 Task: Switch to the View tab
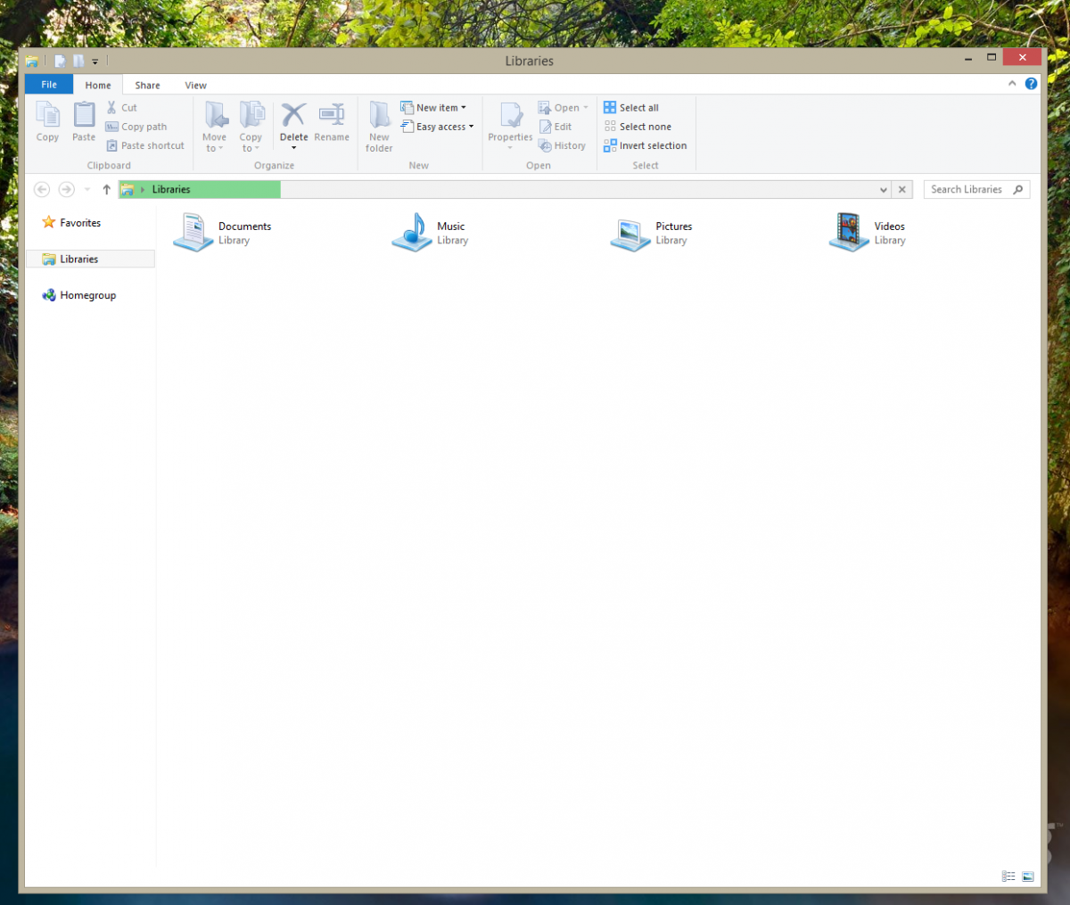[x=196, y=86]
